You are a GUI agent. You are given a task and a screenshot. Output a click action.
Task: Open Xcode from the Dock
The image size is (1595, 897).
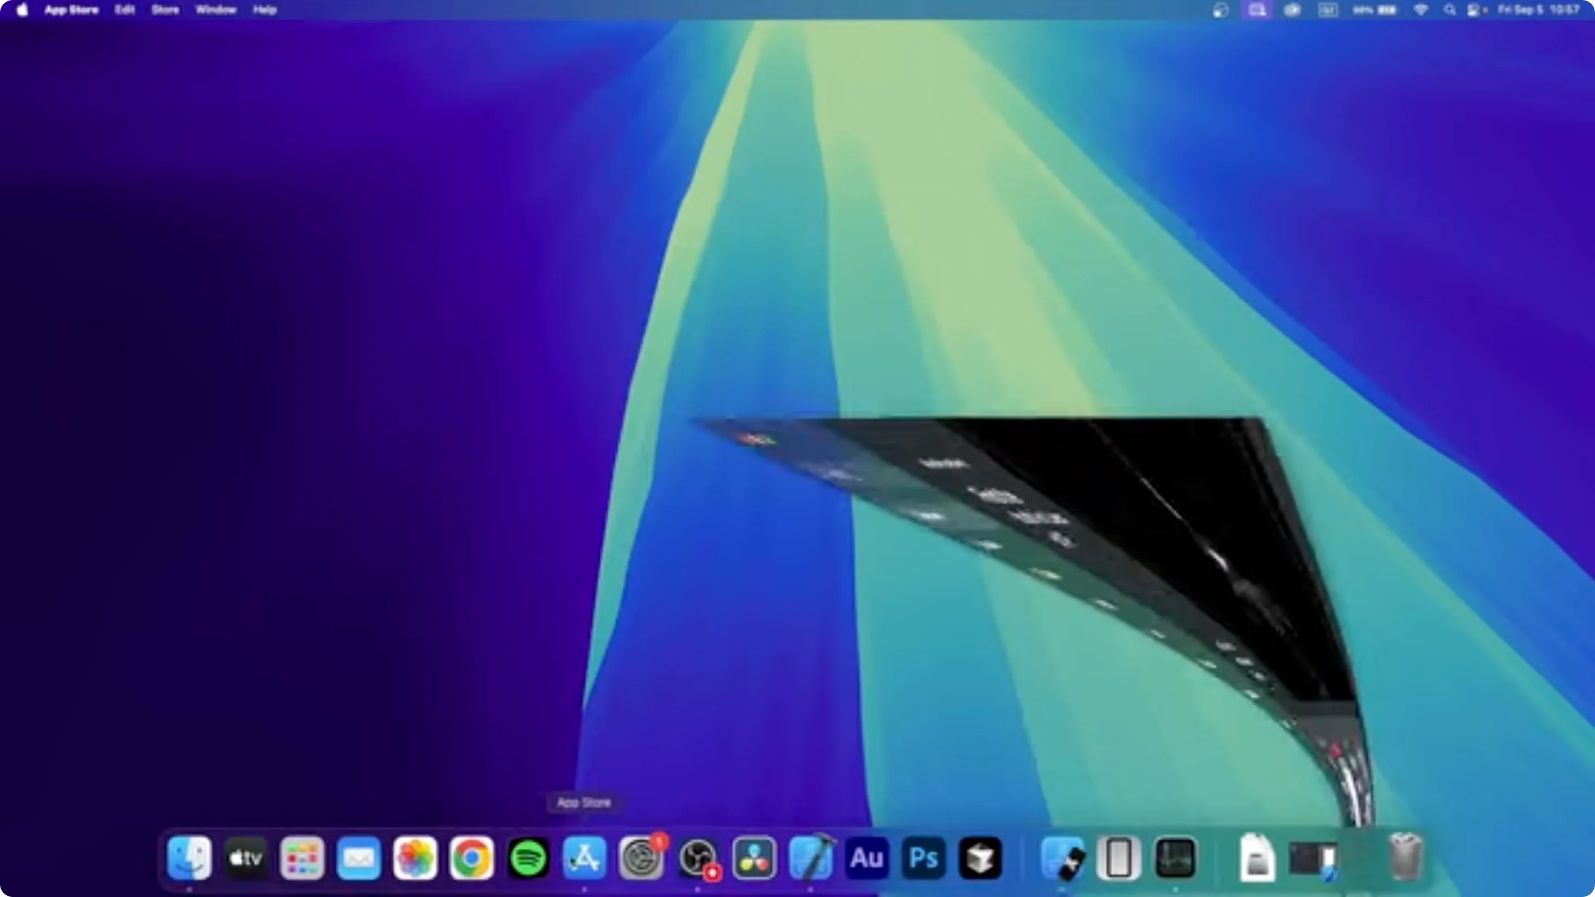pos(810,858)
